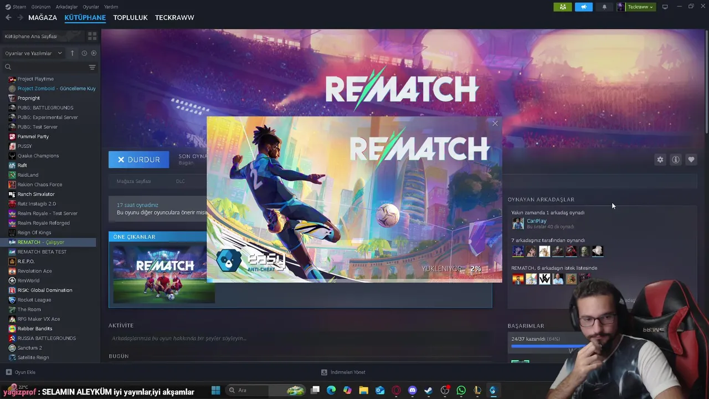Image resolution: width=709 pixels, height=399 pixels.
Task: Go to the MAĞAZA tab
Action: click(x=43, y=18)
